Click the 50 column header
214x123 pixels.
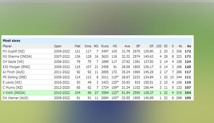click(x=166, y=46)
